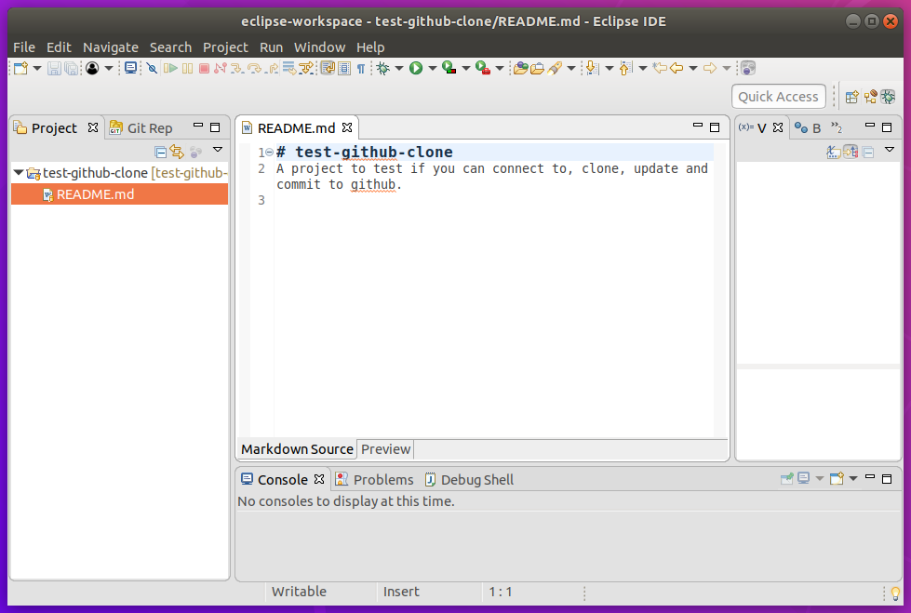Click Collapse All in Project Explorer
Image resolution: width=911 pixels, height=613 pixels.
tap(161, 153)
